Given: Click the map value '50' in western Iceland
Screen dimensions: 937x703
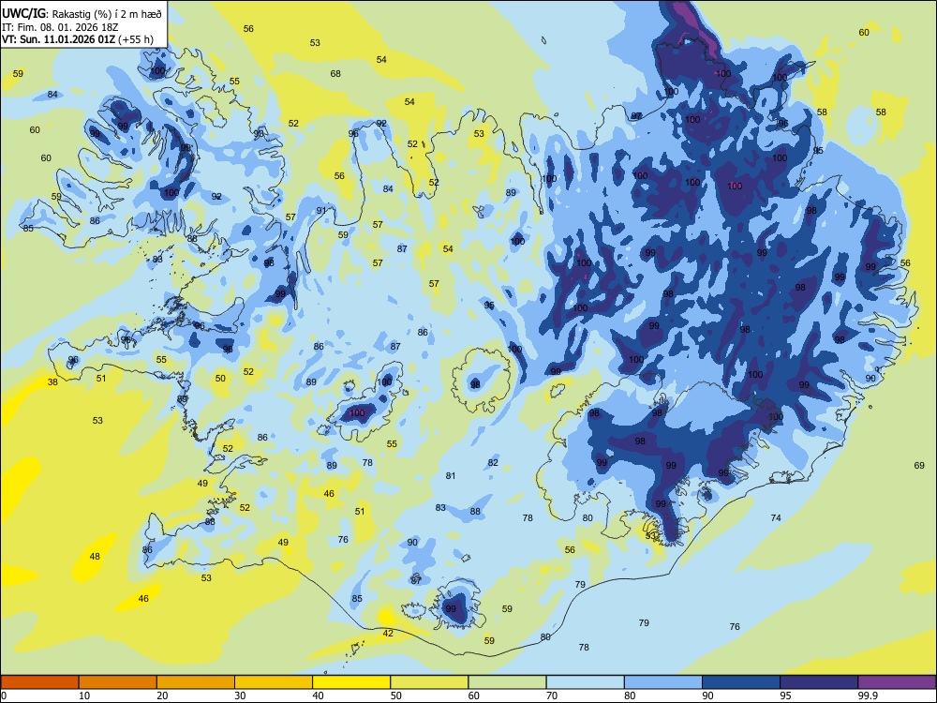Looking at the screenshot, I should tap(220, 379).
